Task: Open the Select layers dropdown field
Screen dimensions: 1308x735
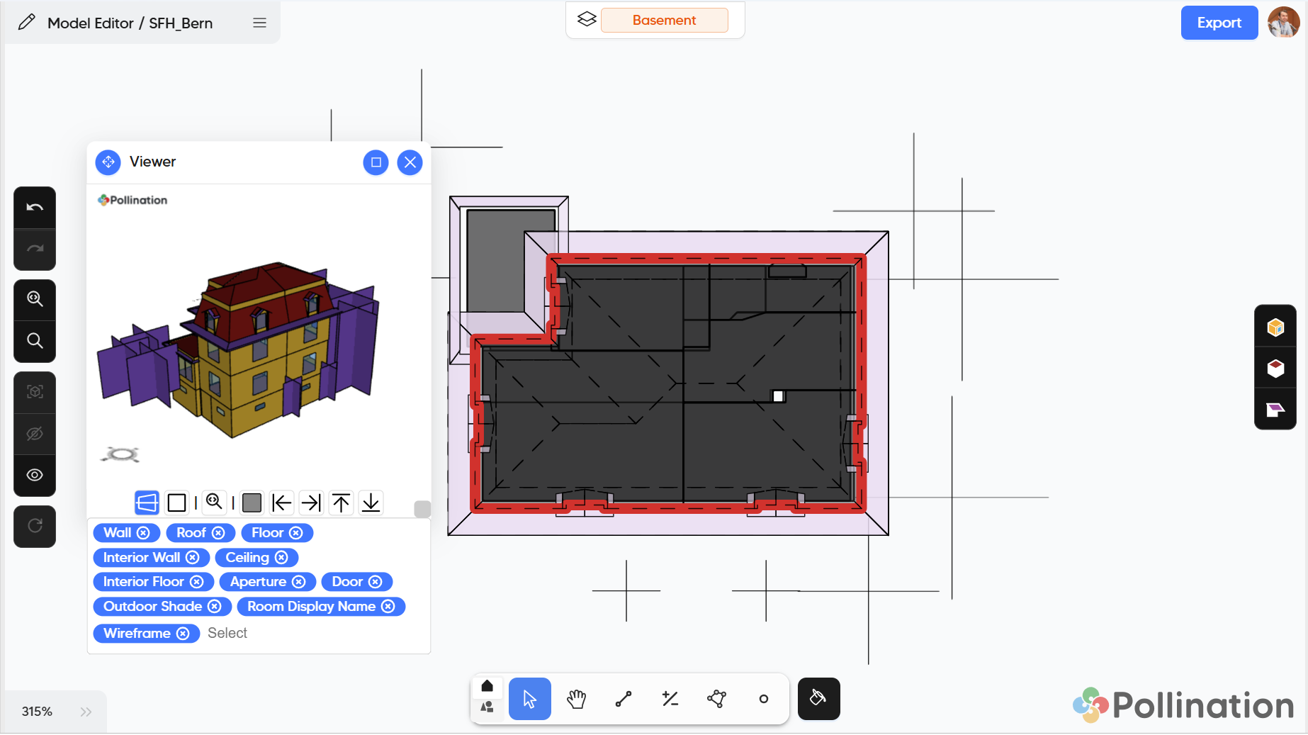Action: click(227, 634)
